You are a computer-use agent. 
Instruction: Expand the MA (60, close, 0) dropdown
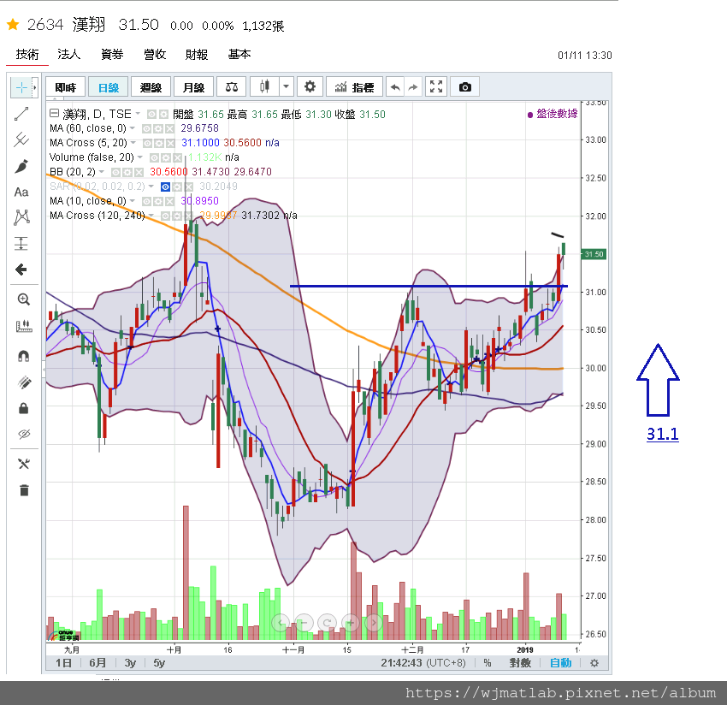click(x=132, y=128)
